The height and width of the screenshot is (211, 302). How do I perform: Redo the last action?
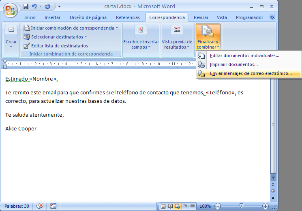click(x=47, y=6)
